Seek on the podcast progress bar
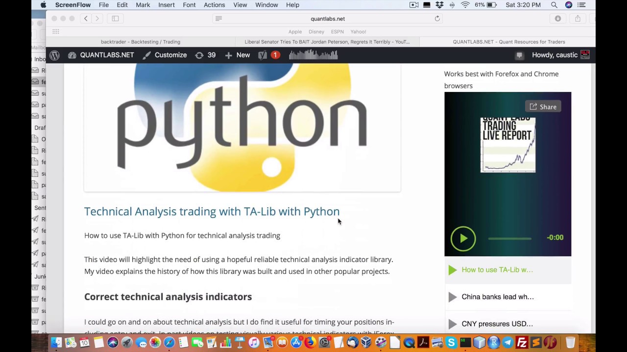This screenshot has width=627, height=352. pos(509,238)
